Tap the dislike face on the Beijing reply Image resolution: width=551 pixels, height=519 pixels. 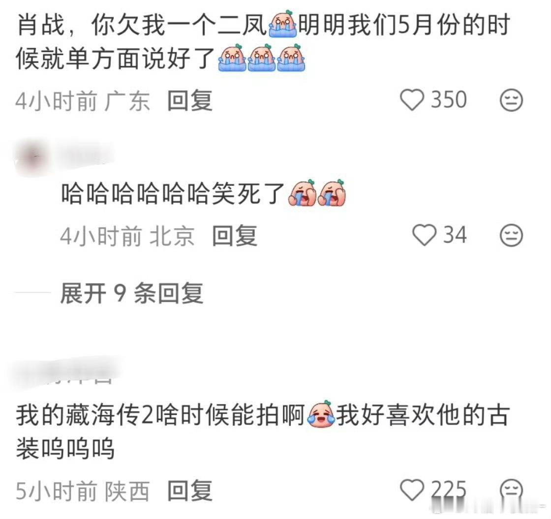coord(511,235)
